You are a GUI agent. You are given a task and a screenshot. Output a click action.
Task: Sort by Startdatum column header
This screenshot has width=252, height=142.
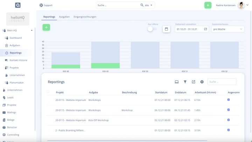tap(161, 93)
